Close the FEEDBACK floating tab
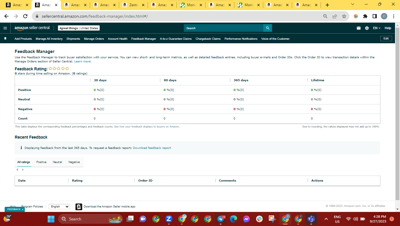The height and width of the screenshot is (226, 400). (23, 210)
